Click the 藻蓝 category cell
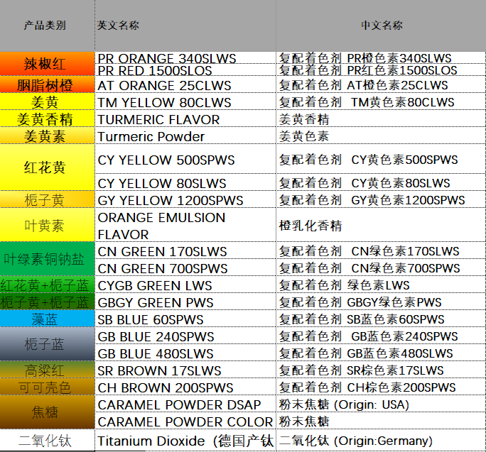Screen dimensions: 486x452 coord(48,319)
